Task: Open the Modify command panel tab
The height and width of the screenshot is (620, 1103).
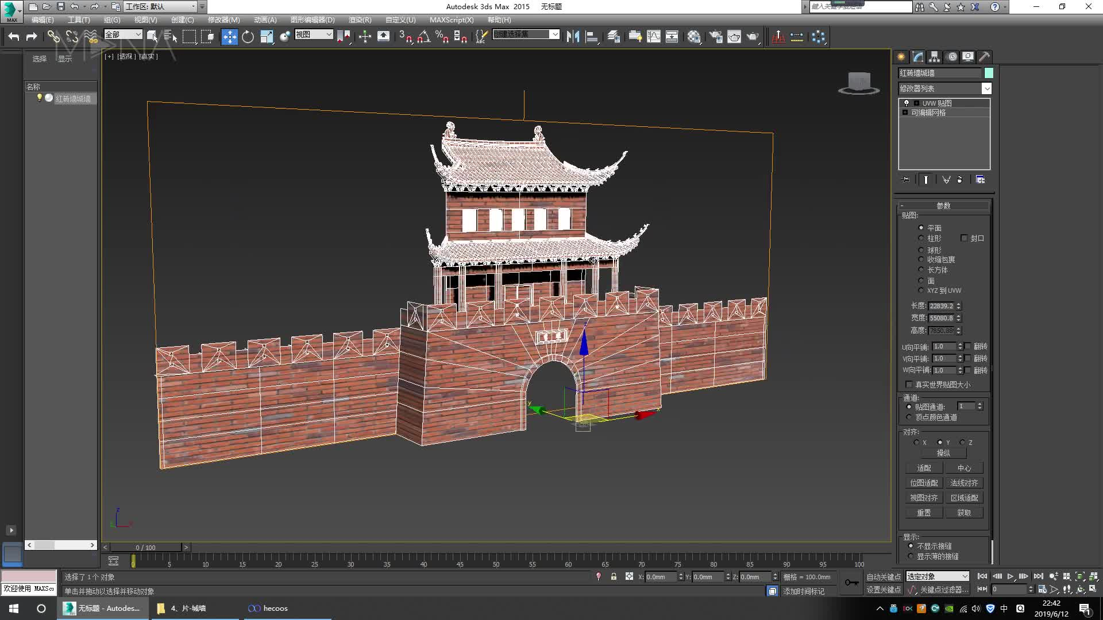Action: coord(917,56)
